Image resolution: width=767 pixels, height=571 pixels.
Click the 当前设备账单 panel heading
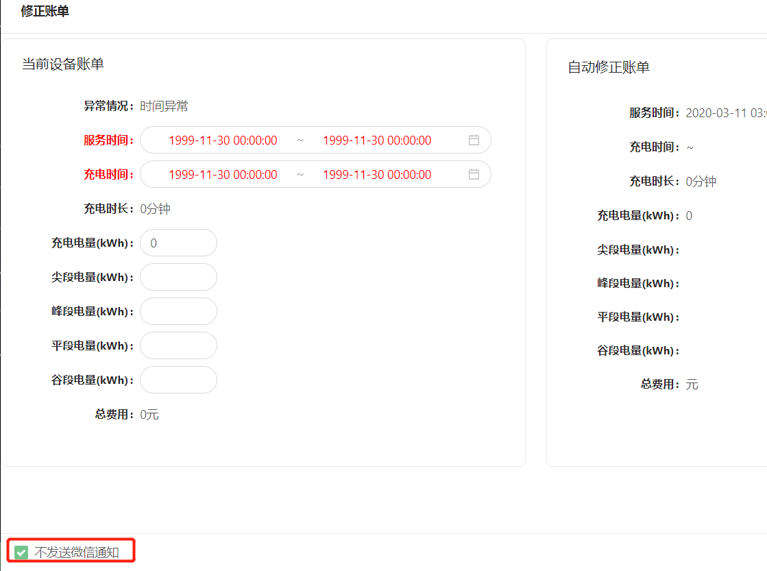coord(63,64)
